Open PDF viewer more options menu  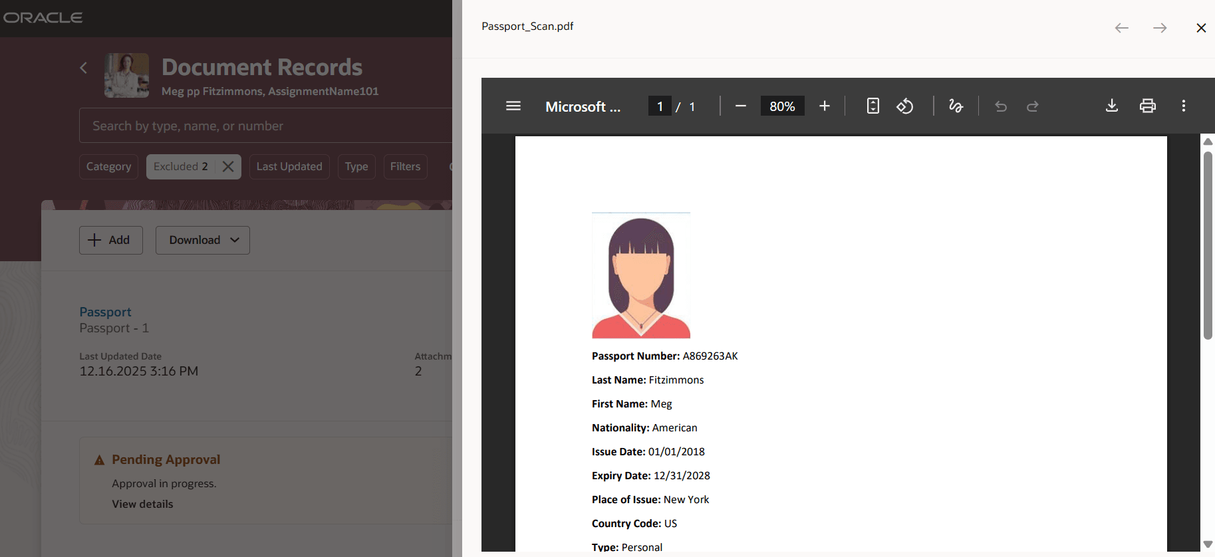pos(1183,106)
